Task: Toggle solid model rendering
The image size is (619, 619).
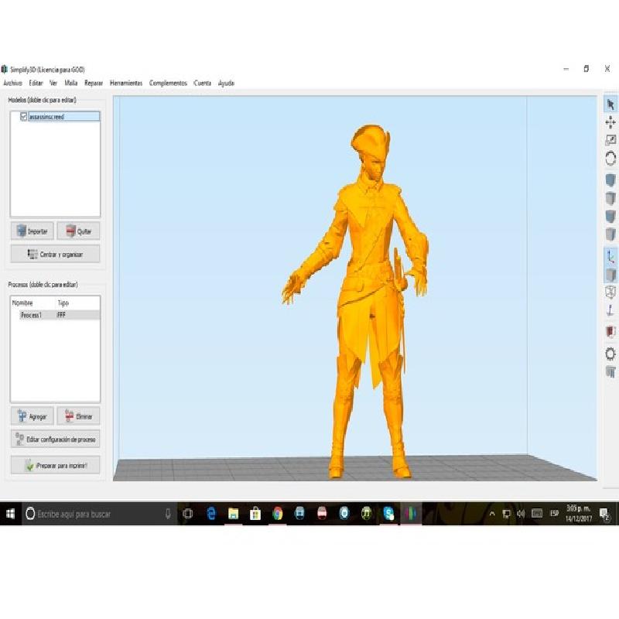Action: pos(610,275)
